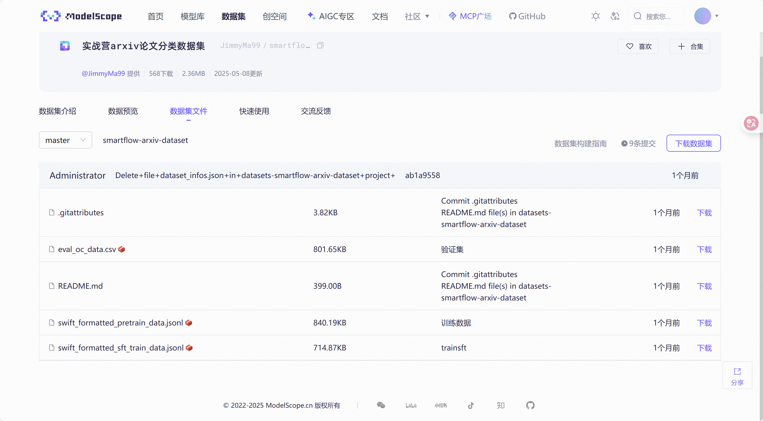
Task: Click the copy dataset ID icon
Action: point(320,45)
